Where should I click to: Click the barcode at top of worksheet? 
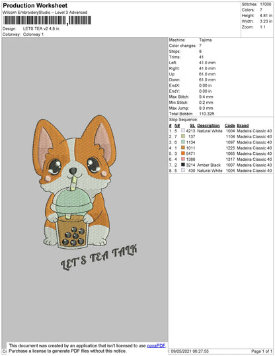[47, 21]
